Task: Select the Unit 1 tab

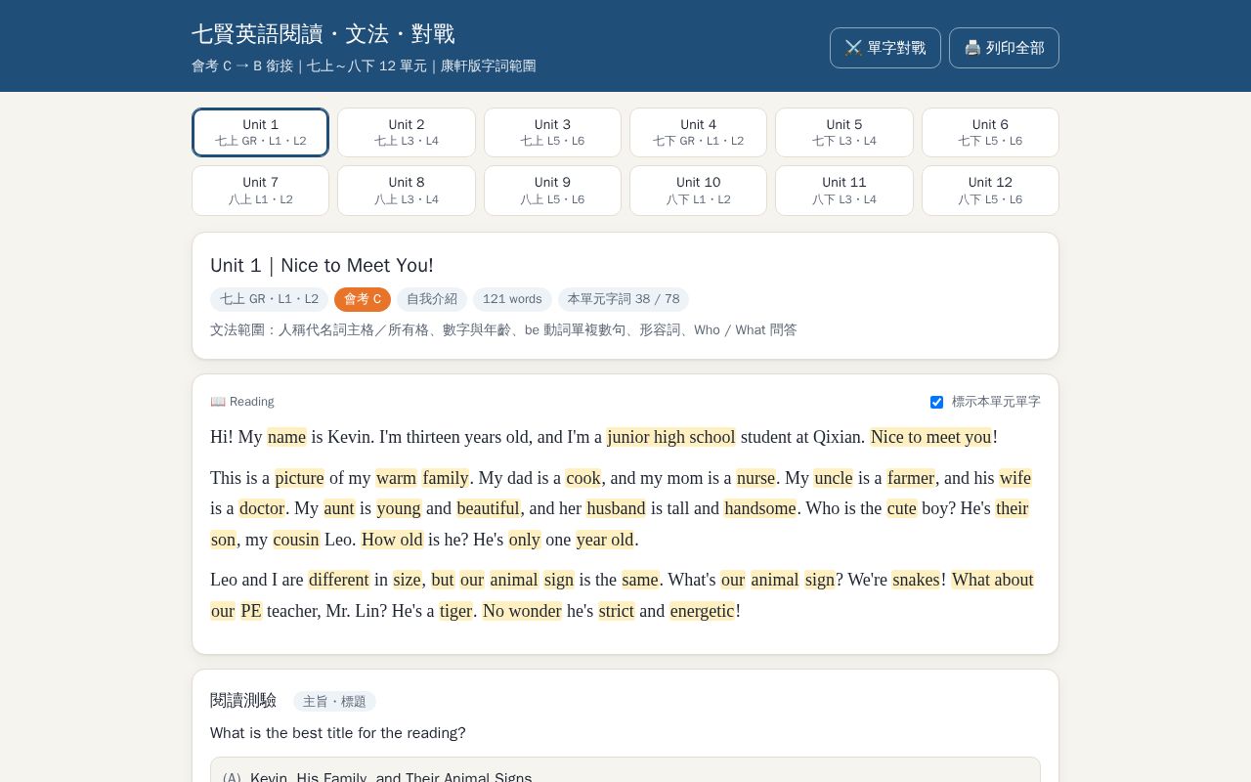Action: point(260,132)
